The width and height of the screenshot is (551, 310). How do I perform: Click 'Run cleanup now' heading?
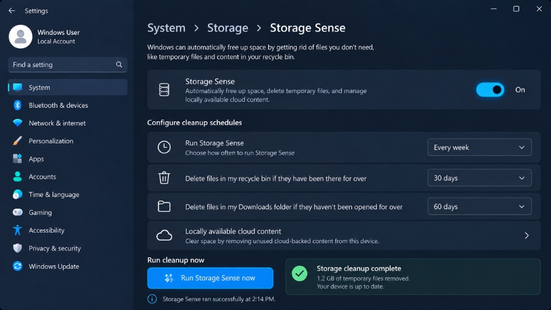176,260
